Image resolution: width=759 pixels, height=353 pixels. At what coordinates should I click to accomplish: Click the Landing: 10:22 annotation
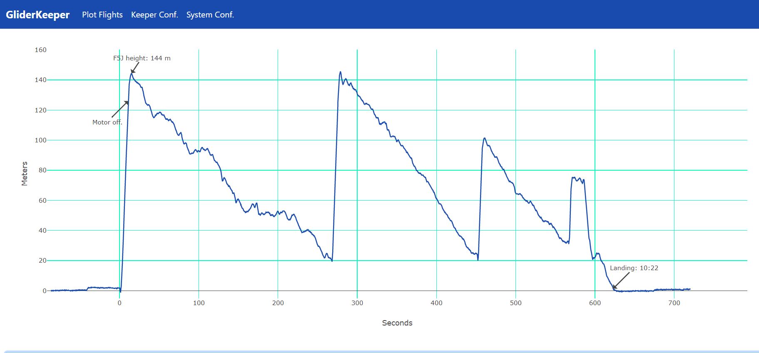(x=634, y=268)
